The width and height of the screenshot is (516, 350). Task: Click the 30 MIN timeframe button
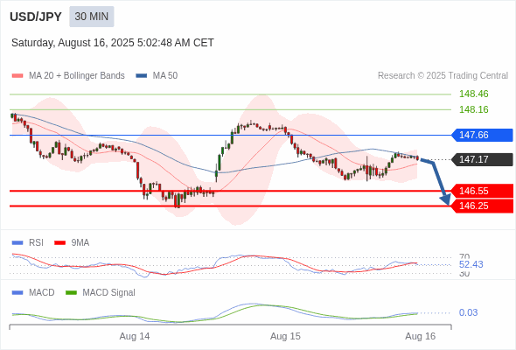pyautogui.click(x=92, y=17)
